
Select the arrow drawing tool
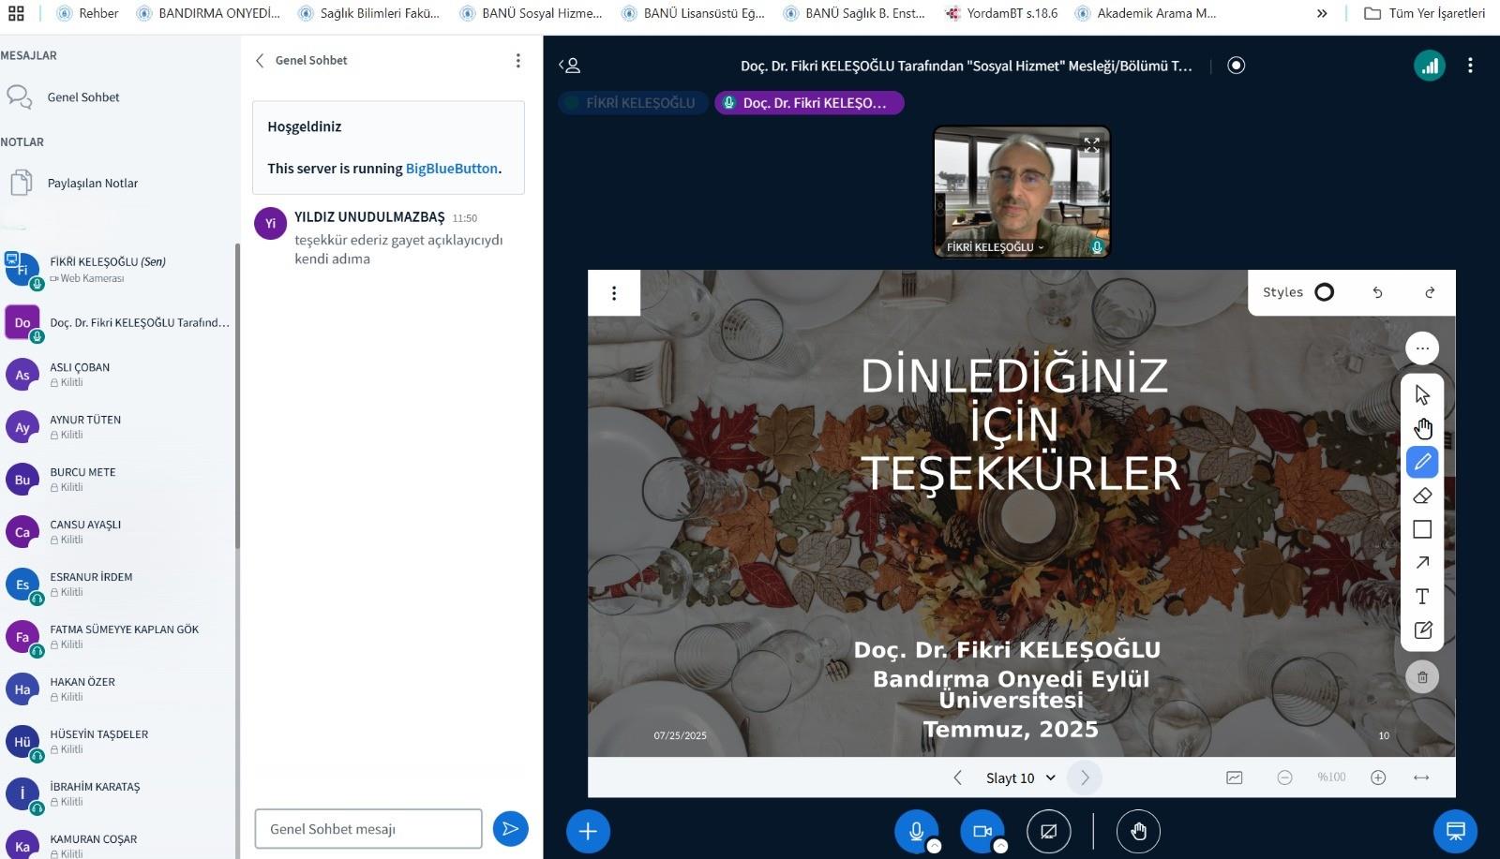pyautogui.click(x=1422, y=563)
